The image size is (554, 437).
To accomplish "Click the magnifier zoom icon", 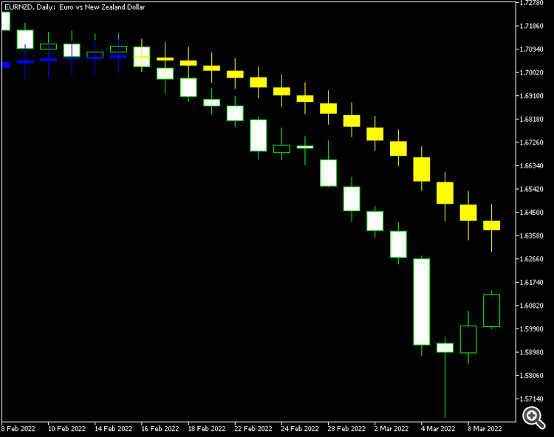I will (x=534, y=418).
